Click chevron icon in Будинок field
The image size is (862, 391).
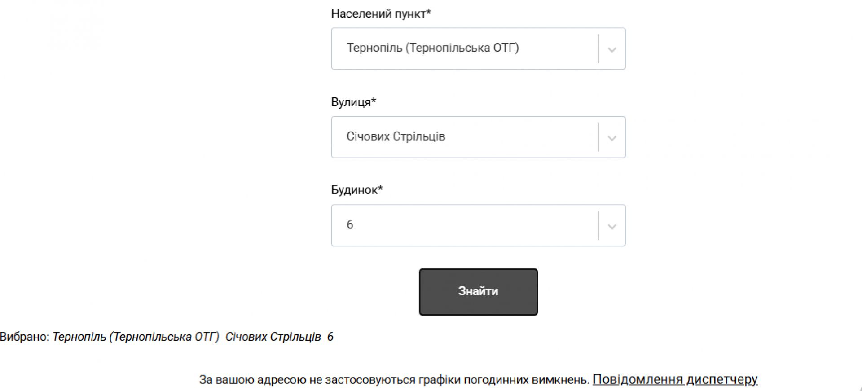611,226
